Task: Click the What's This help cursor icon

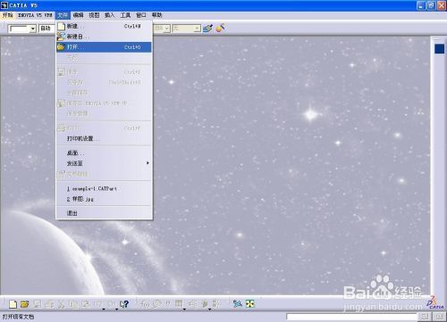Action: 124,304
